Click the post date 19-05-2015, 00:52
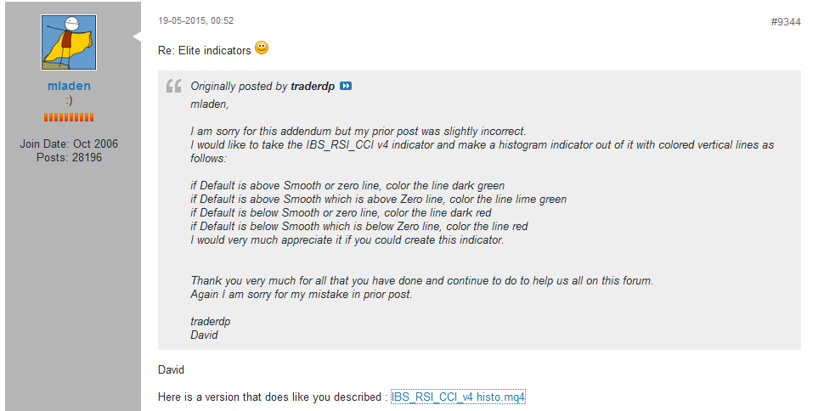This screenshot has height=411, width=824. (196, 20)
